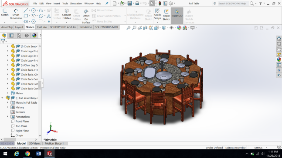The width and height of the screenshot is (282, 158).
Task: Activate the Smart Dimension tool
Action: pos(16,14)
